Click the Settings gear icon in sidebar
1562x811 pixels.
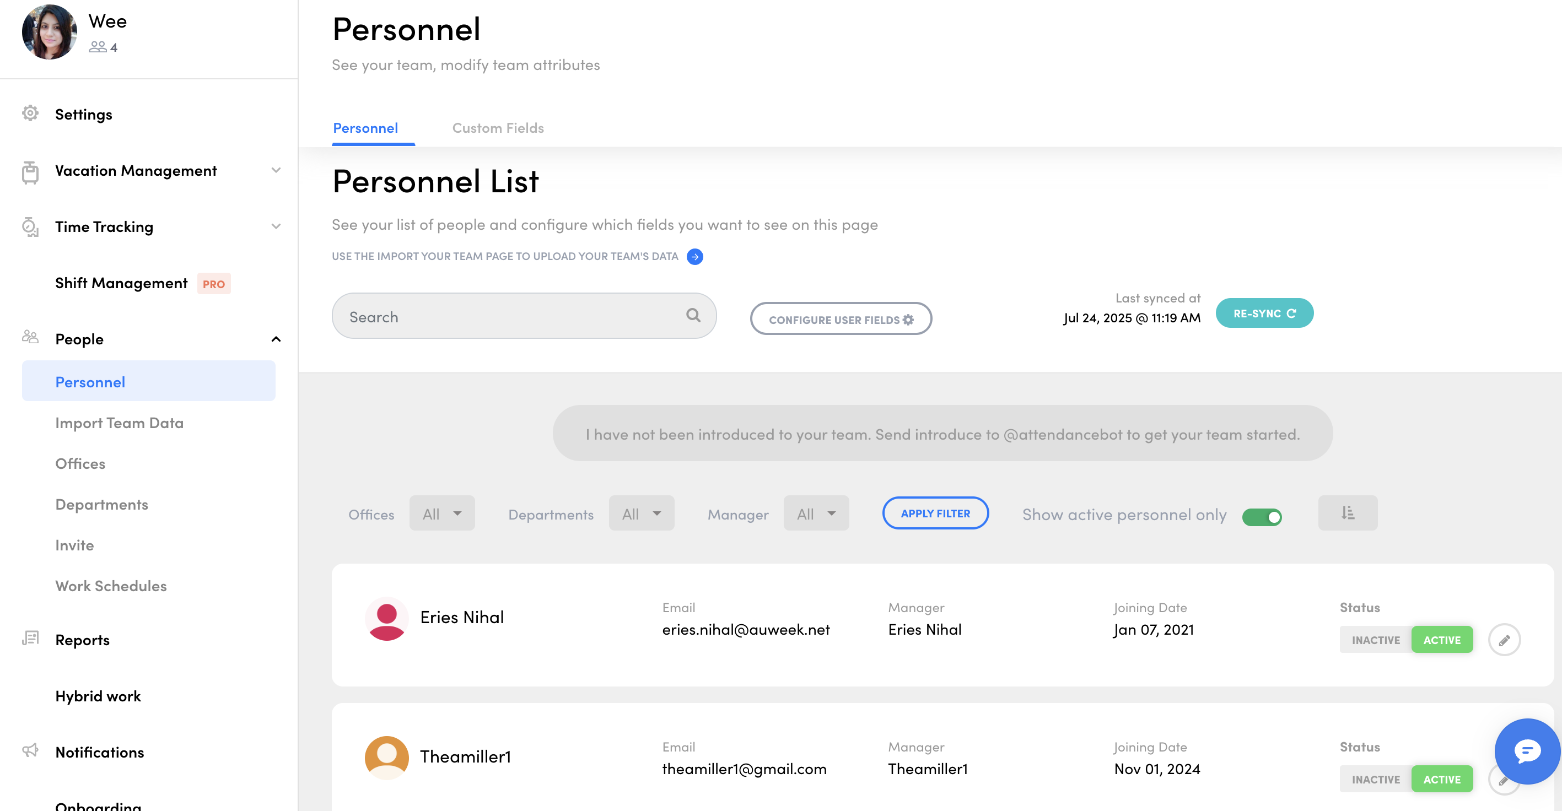[30, 113]
